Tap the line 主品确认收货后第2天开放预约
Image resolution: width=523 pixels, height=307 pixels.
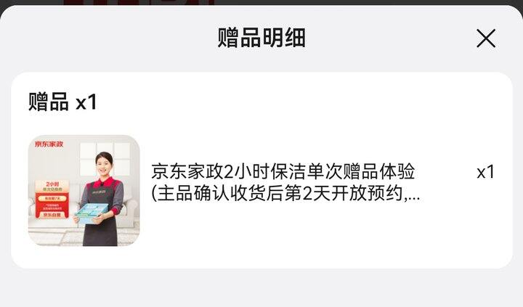tap(280, 193)
